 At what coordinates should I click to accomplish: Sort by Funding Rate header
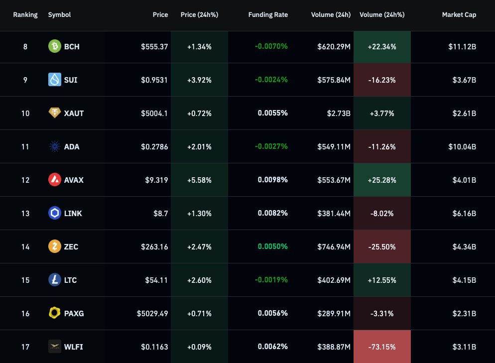coord(268,15)
